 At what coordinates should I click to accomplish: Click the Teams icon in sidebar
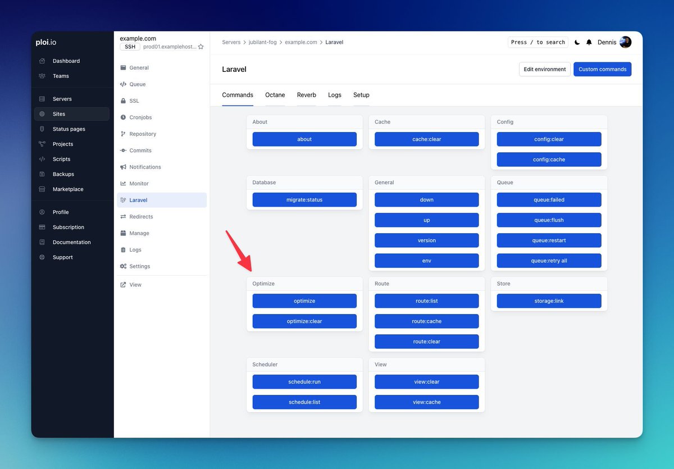tap(42, 76)
